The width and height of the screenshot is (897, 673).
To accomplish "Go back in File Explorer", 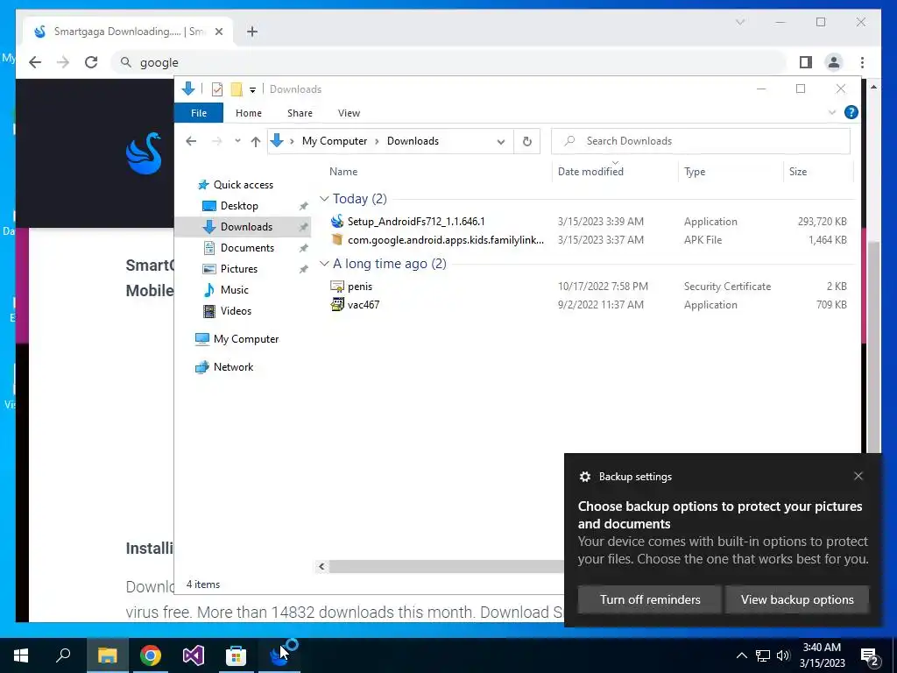I will (x=191, y=141).
